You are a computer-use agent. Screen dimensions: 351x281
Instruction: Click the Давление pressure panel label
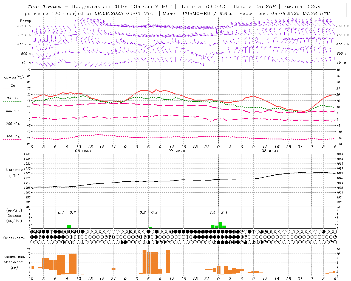point(14,170)
